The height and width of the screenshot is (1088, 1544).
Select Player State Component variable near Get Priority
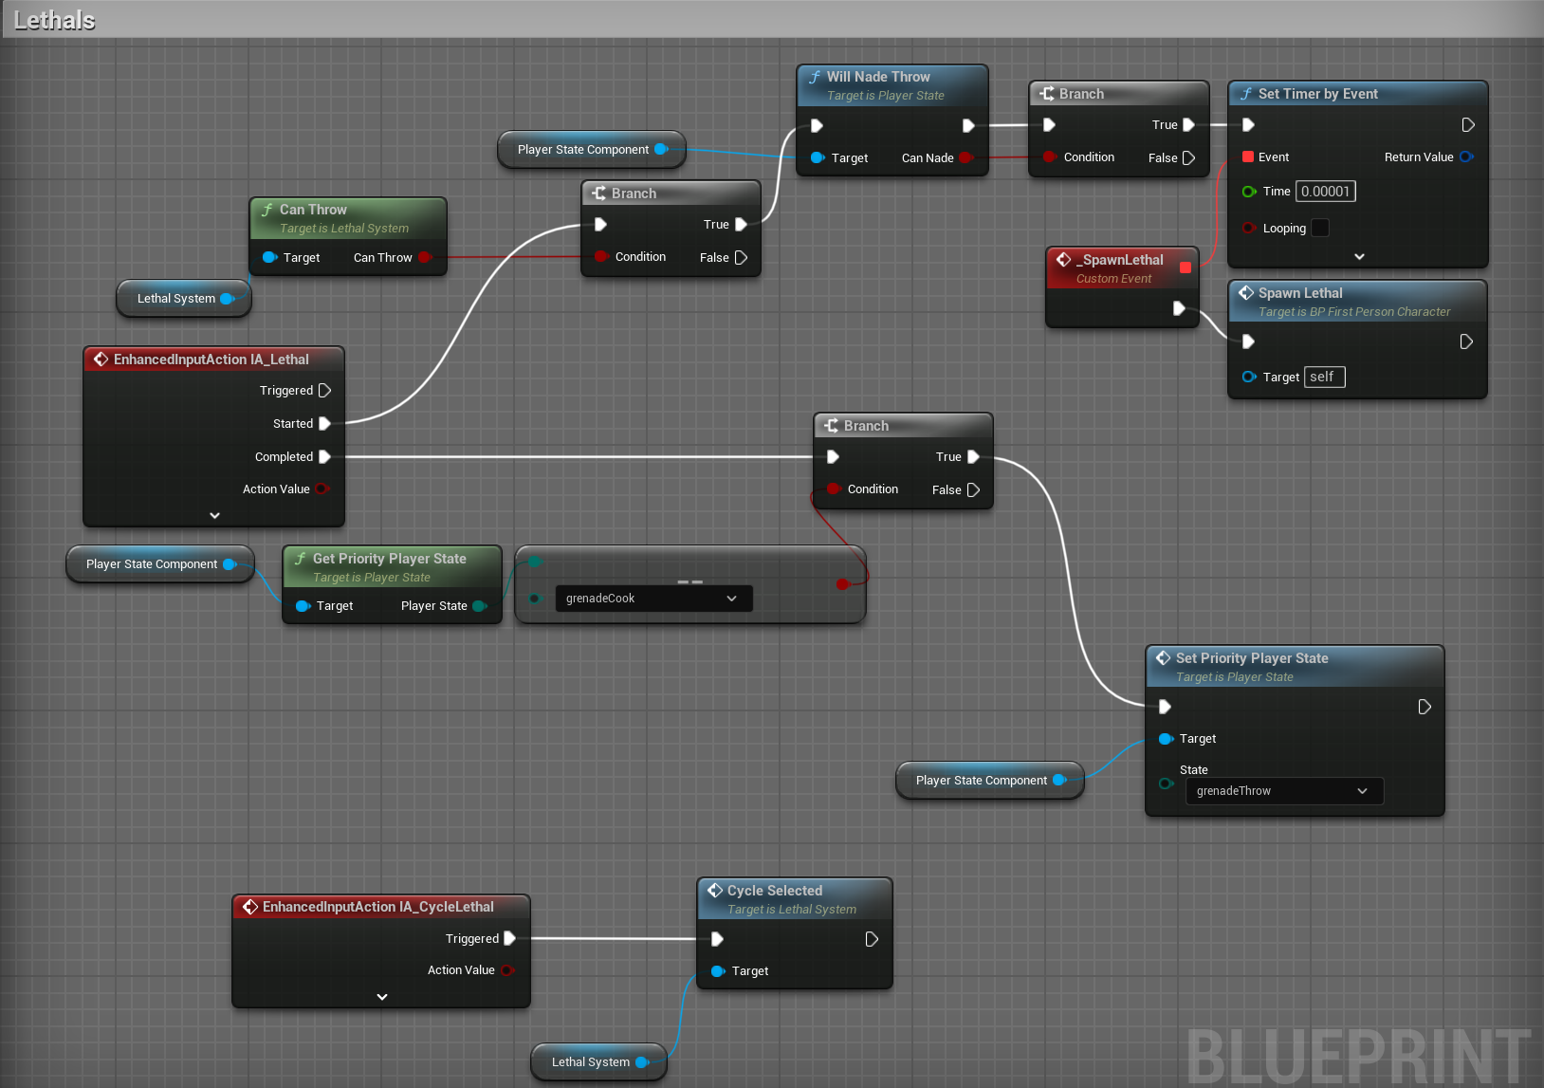tap(159, 564)
